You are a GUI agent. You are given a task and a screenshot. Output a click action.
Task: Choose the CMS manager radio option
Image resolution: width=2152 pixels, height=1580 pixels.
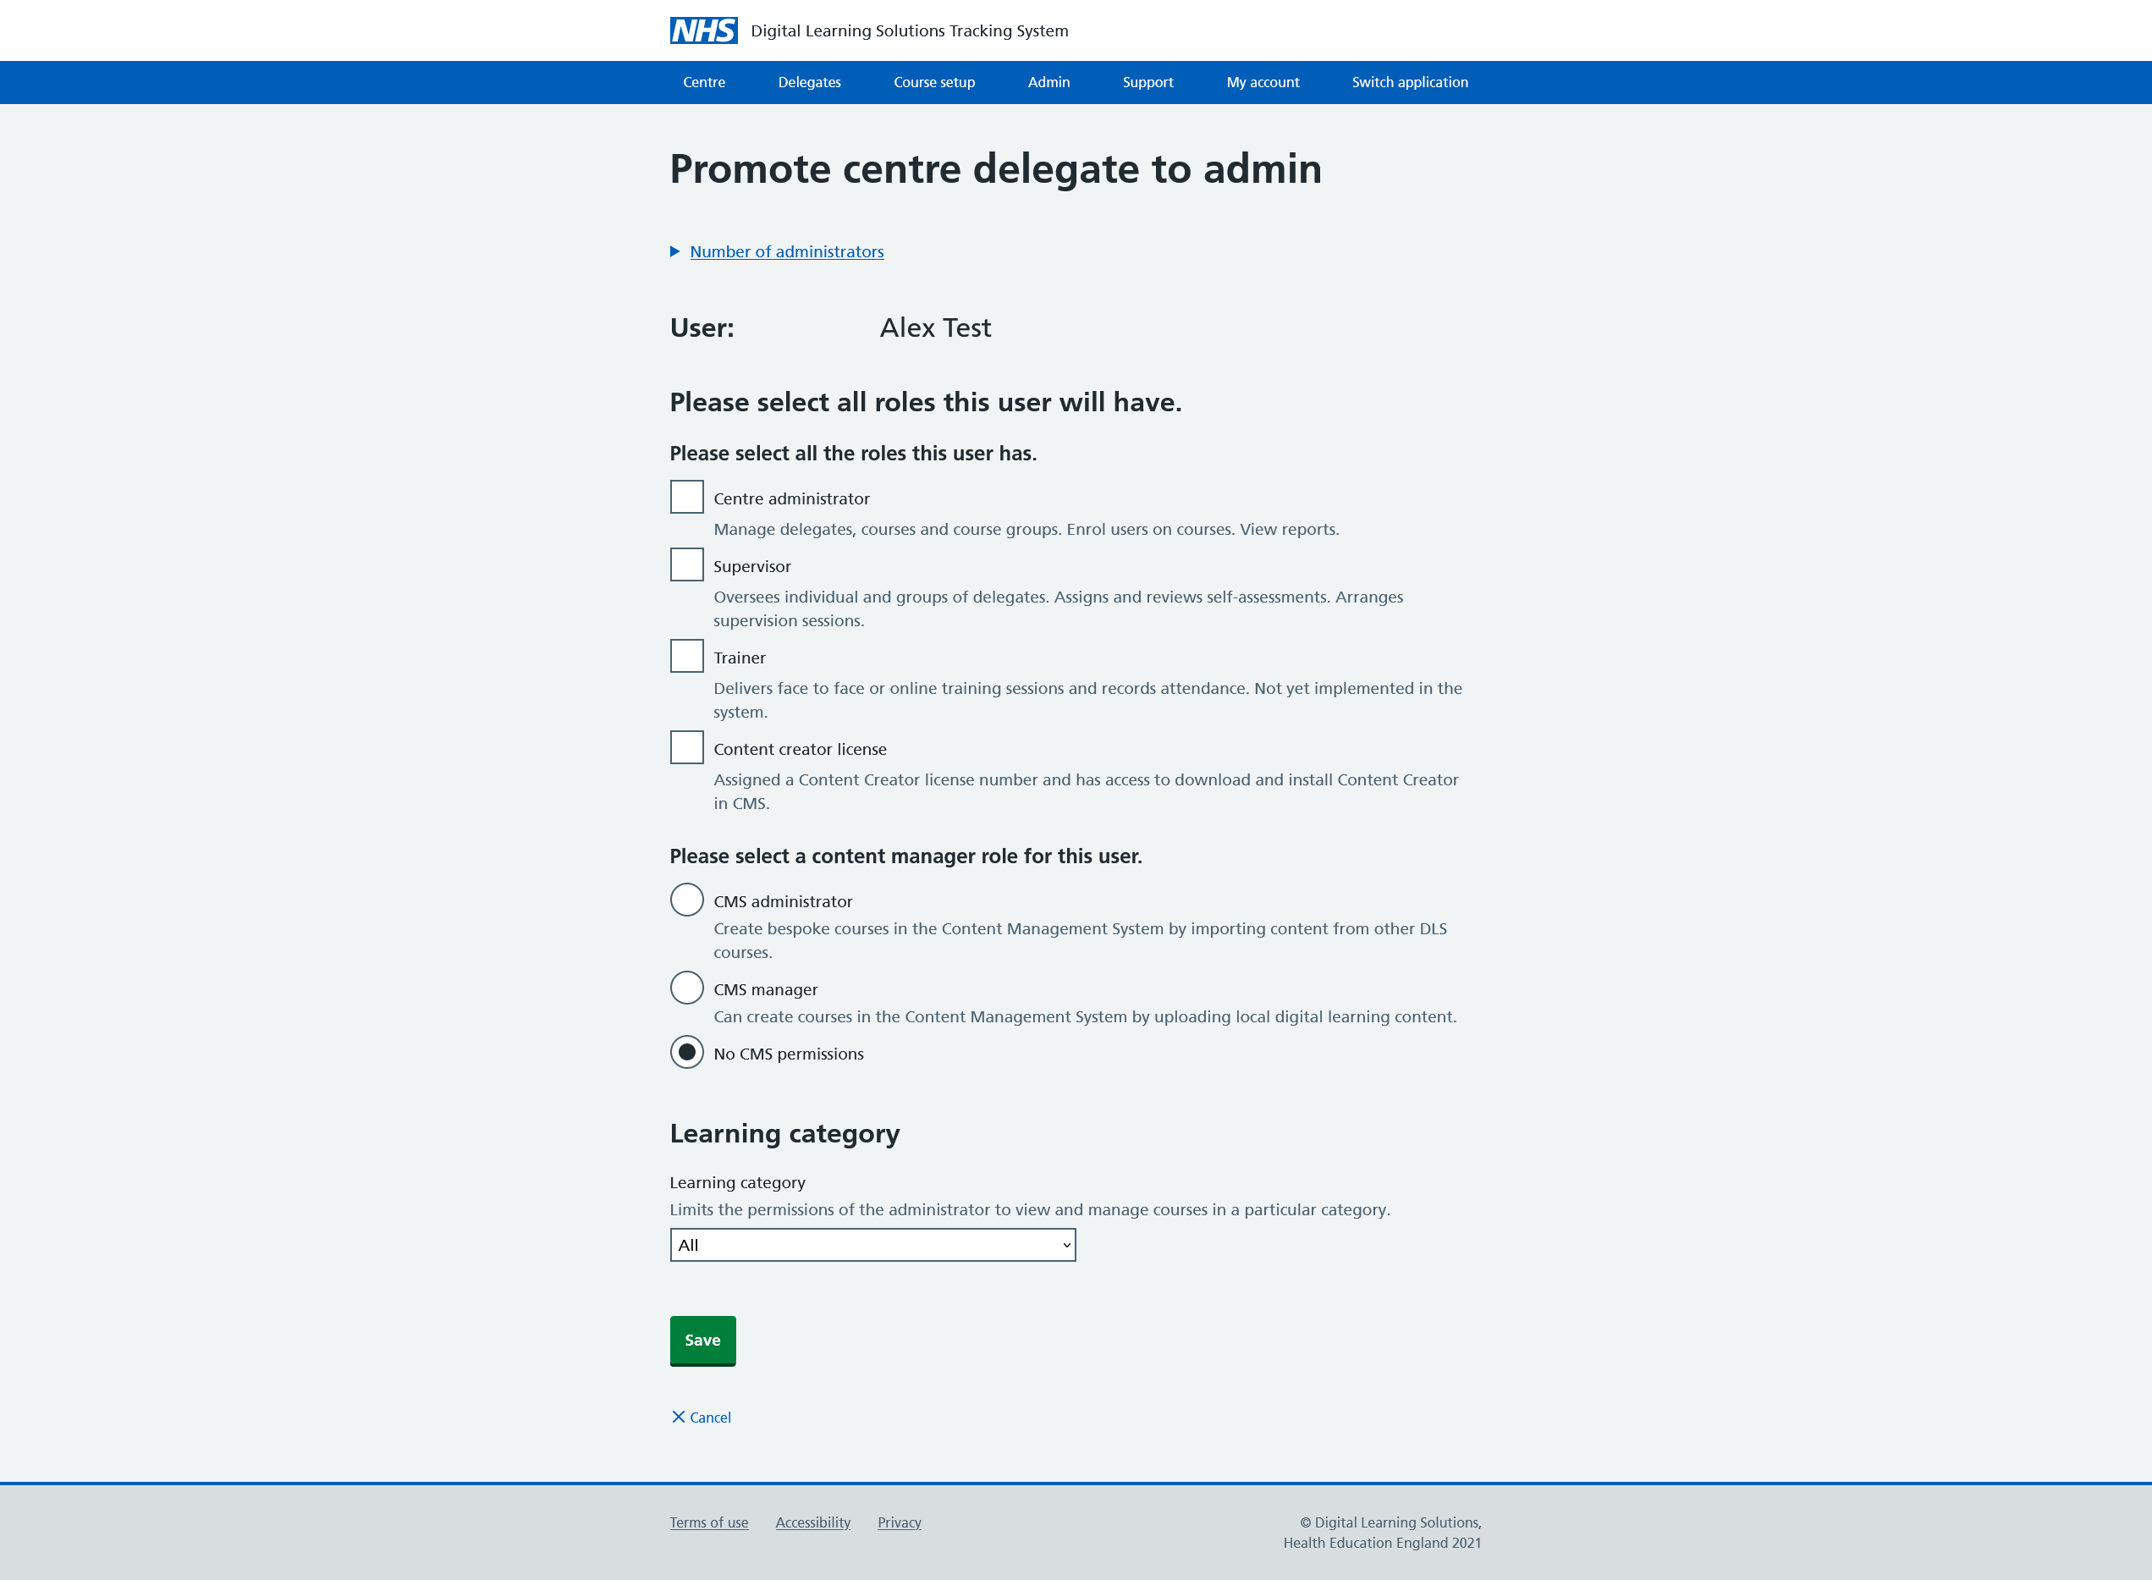pos(686,988)
